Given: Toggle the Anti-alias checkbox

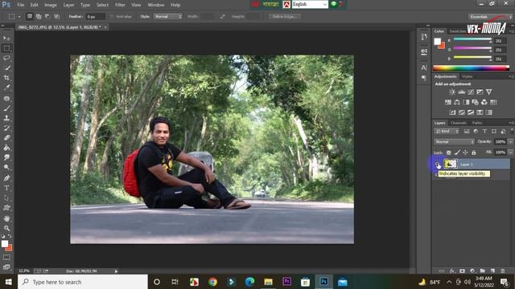Looking at the screenshot, I should pos(112,16).
